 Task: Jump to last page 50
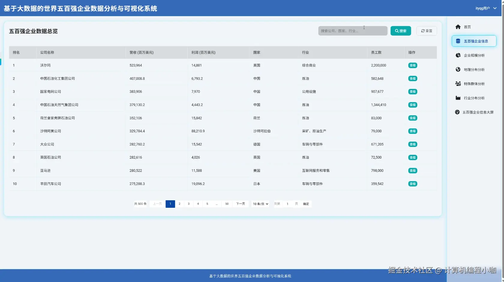coord(227,204)
